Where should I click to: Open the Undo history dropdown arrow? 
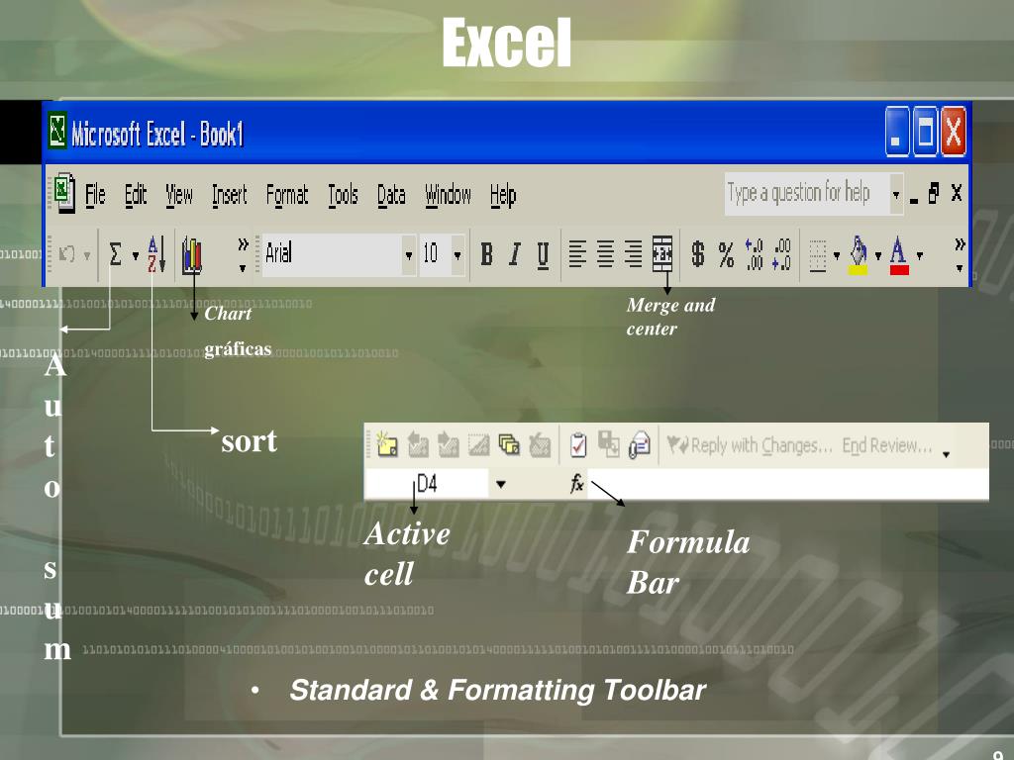pyautogui.click(x=87, y=256)
